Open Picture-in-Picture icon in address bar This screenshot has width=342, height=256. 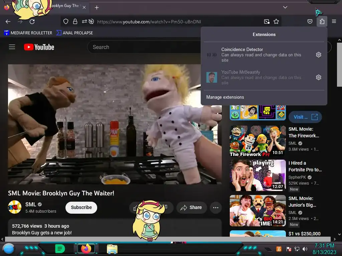click(267, 21)
